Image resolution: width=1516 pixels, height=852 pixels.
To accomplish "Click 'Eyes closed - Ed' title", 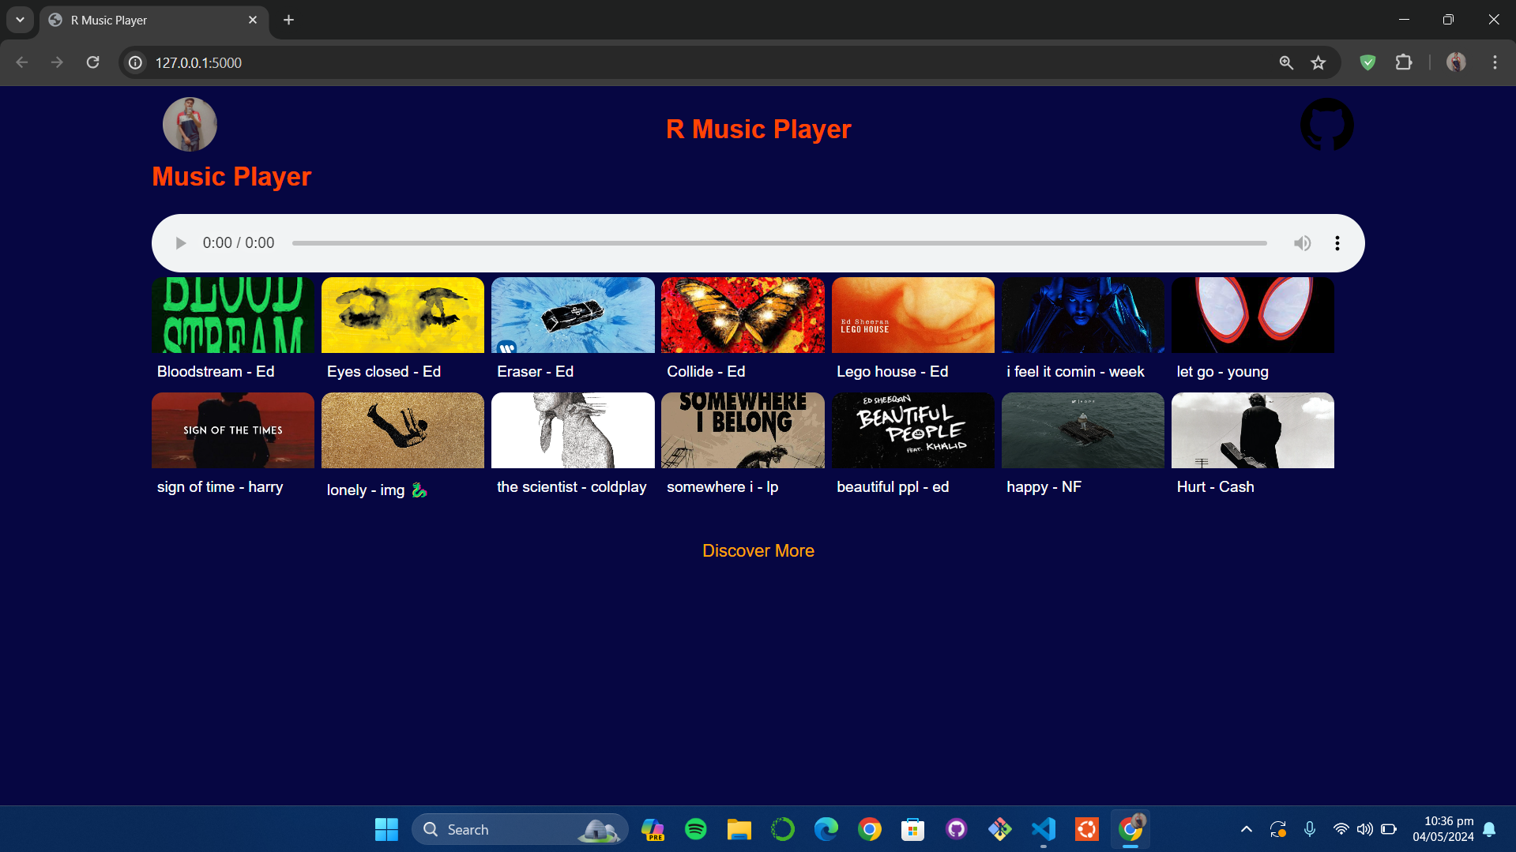I will tap(384, 371).
